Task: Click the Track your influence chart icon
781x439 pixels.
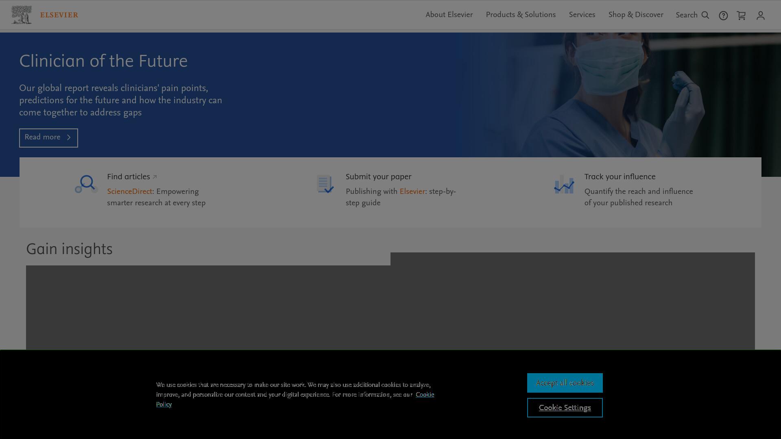Action: coord(564,184)
